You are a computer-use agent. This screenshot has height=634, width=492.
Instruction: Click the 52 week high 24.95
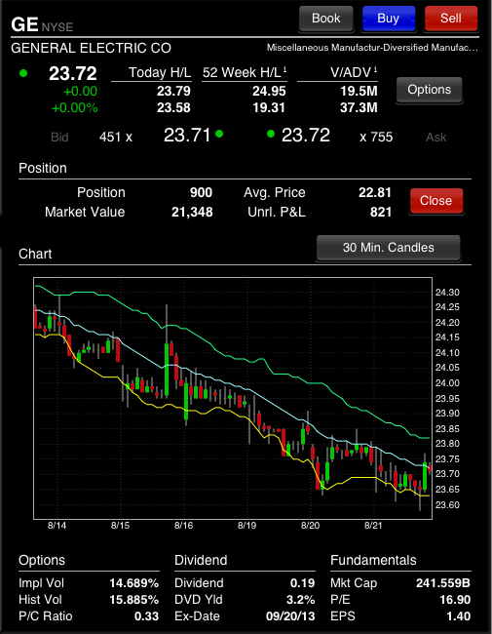pos(269,91)
